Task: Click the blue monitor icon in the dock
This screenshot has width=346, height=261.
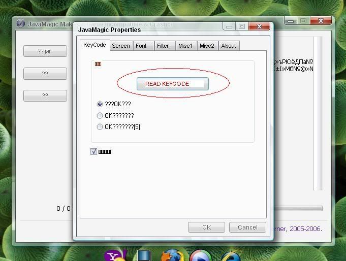Action: coord(144,255)
